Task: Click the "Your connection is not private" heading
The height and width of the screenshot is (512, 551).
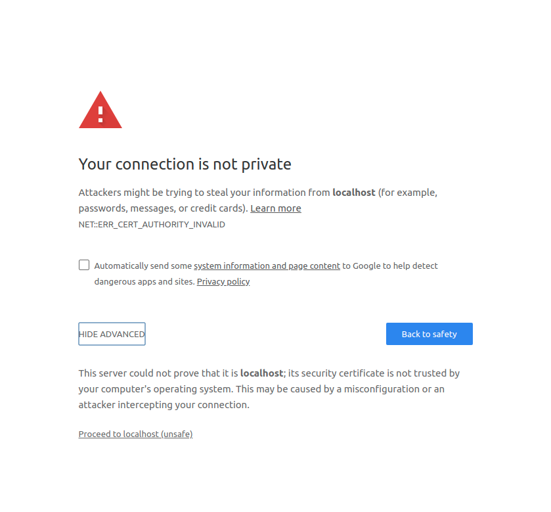Action: (x=185, y=164)
